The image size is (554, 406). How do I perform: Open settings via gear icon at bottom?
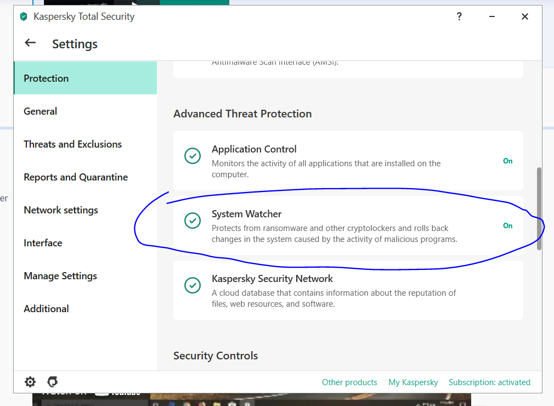[x=30, y=382]
